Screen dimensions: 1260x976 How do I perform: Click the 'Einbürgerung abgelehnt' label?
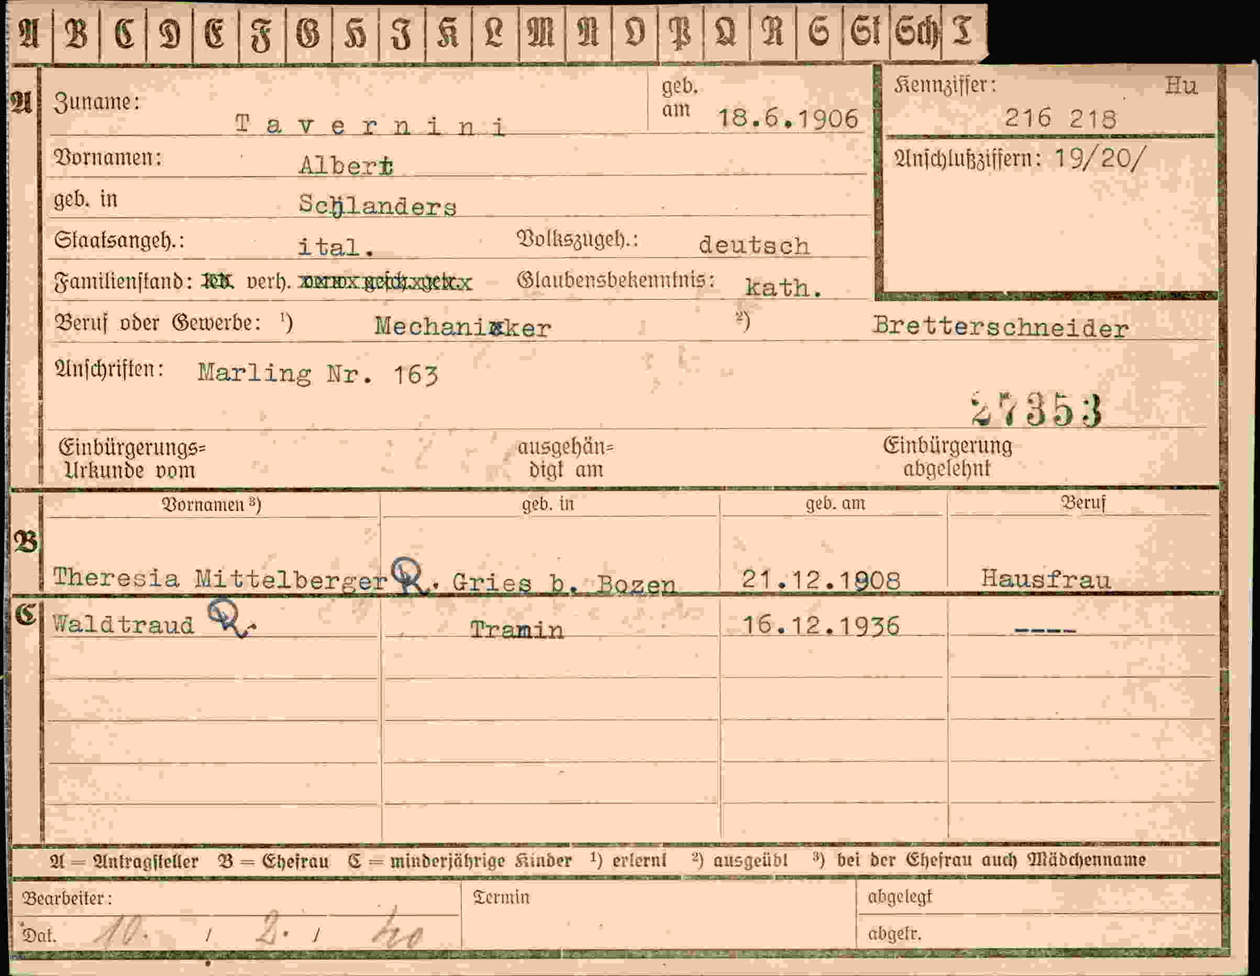(947, 458)
